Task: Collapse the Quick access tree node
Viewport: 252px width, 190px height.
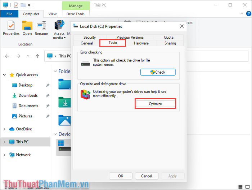Action: (4, 75)
